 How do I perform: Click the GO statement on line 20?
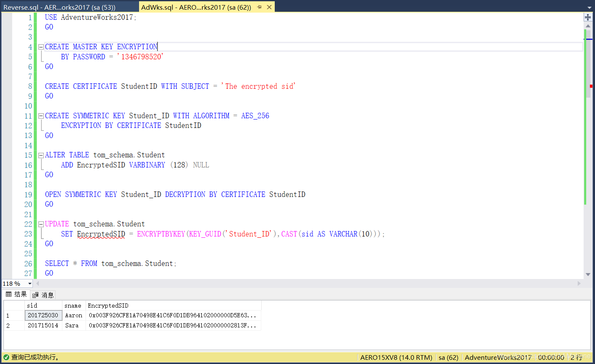[49, 204]
